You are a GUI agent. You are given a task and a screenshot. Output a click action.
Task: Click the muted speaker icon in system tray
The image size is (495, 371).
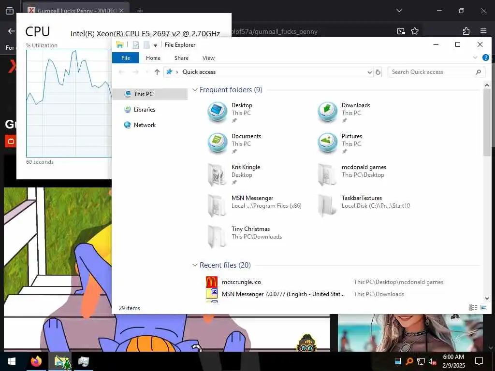pyautogui.click(x=432, y=361)
